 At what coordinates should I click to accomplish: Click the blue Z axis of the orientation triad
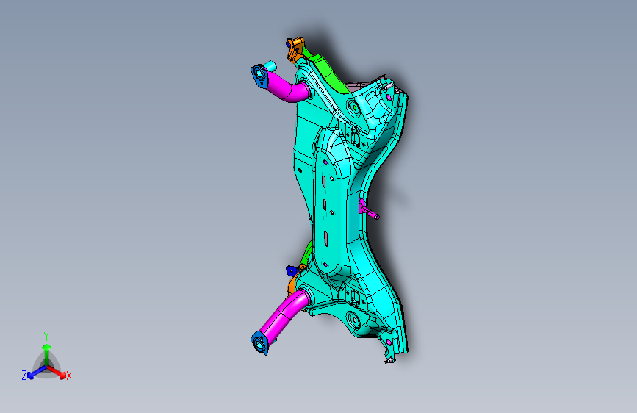pos(37,373)
